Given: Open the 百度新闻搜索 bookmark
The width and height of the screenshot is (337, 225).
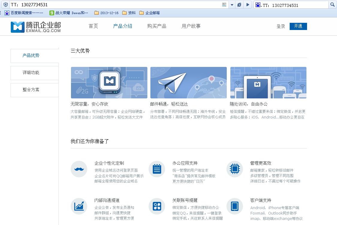Looking at the screenshot, I should (x=24, y=13).
